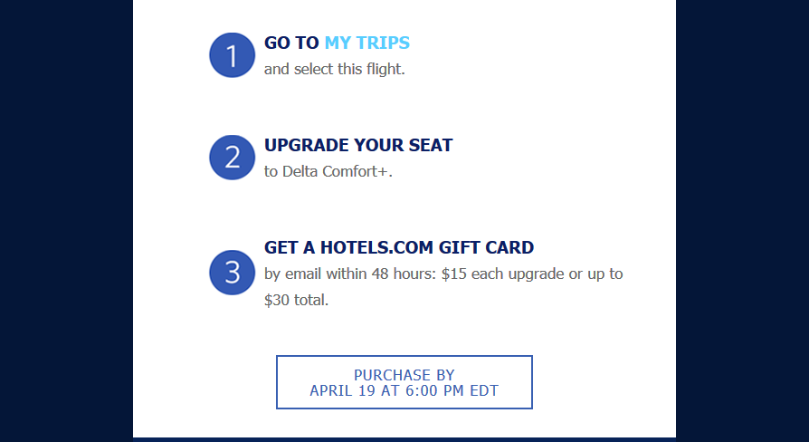Click the '$30 total.' text
The image size is (809, 442).
296,300
